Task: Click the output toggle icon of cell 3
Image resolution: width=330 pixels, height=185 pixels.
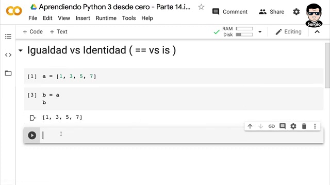Action: click(x=32, y=118)
